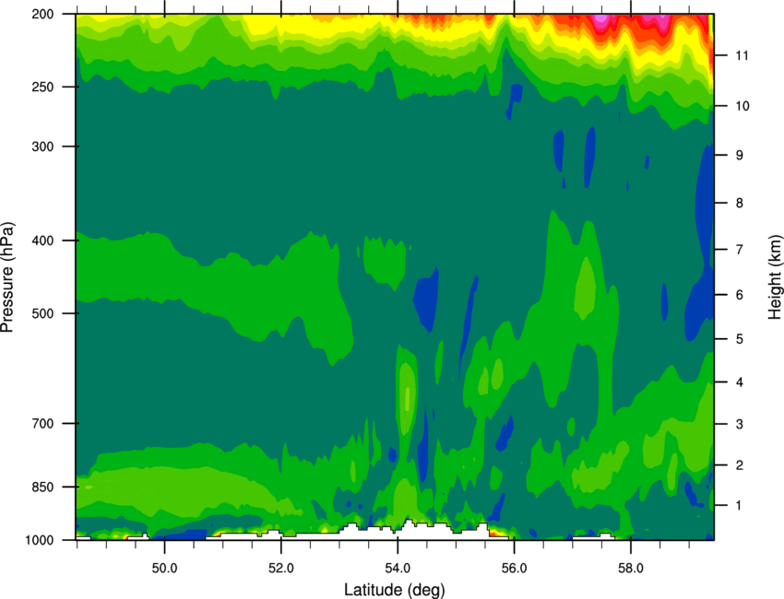Click the 52.0 latitude label
Viewport: 784px width, 599px height.
(x=281, y=569)
